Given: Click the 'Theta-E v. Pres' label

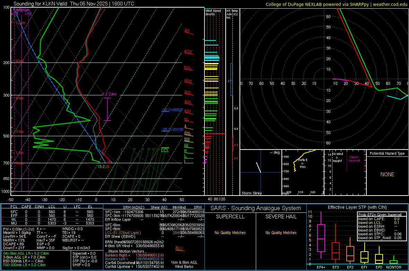Looking at the screenshot, I should pos(303,163).
